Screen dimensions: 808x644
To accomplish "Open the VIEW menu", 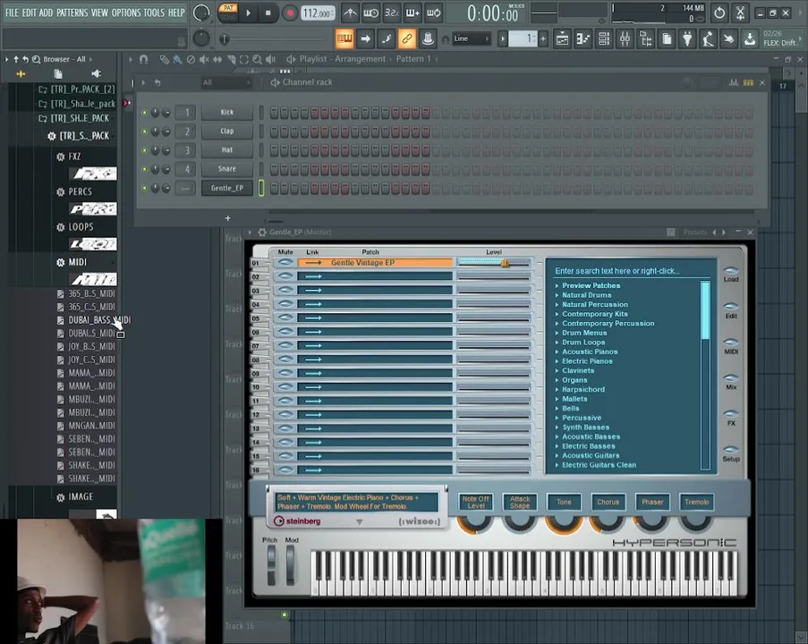I will click(99, 13).
